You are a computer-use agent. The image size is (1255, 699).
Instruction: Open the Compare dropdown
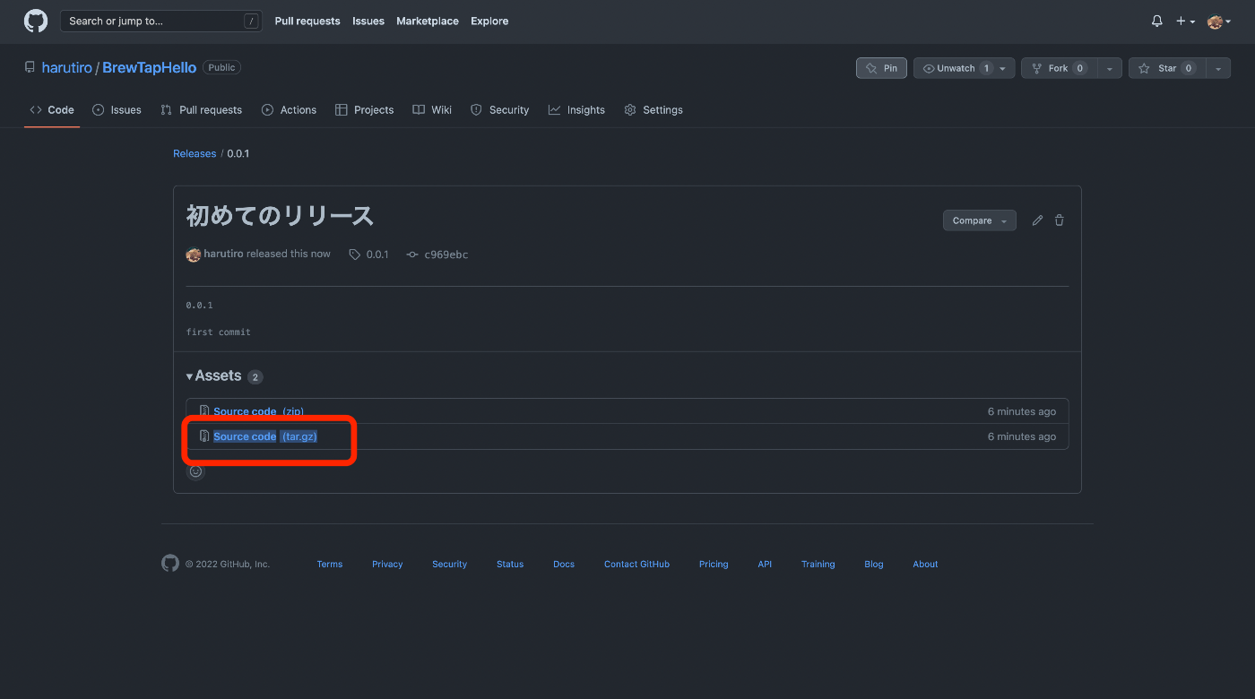point(979,220)
